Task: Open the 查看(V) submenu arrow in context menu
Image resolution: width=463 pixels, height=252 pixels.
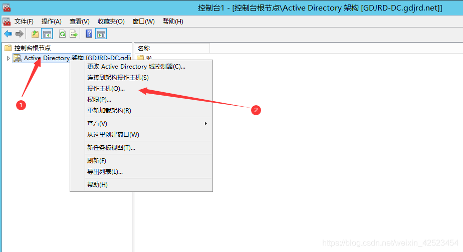Action: (x=206, y=123)
